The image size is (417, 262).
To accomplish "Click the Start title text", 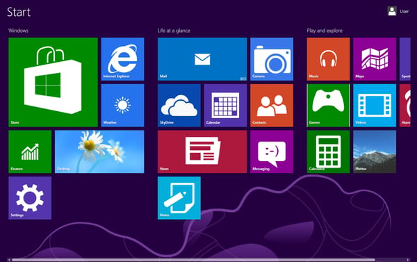I will coord(19,12).
